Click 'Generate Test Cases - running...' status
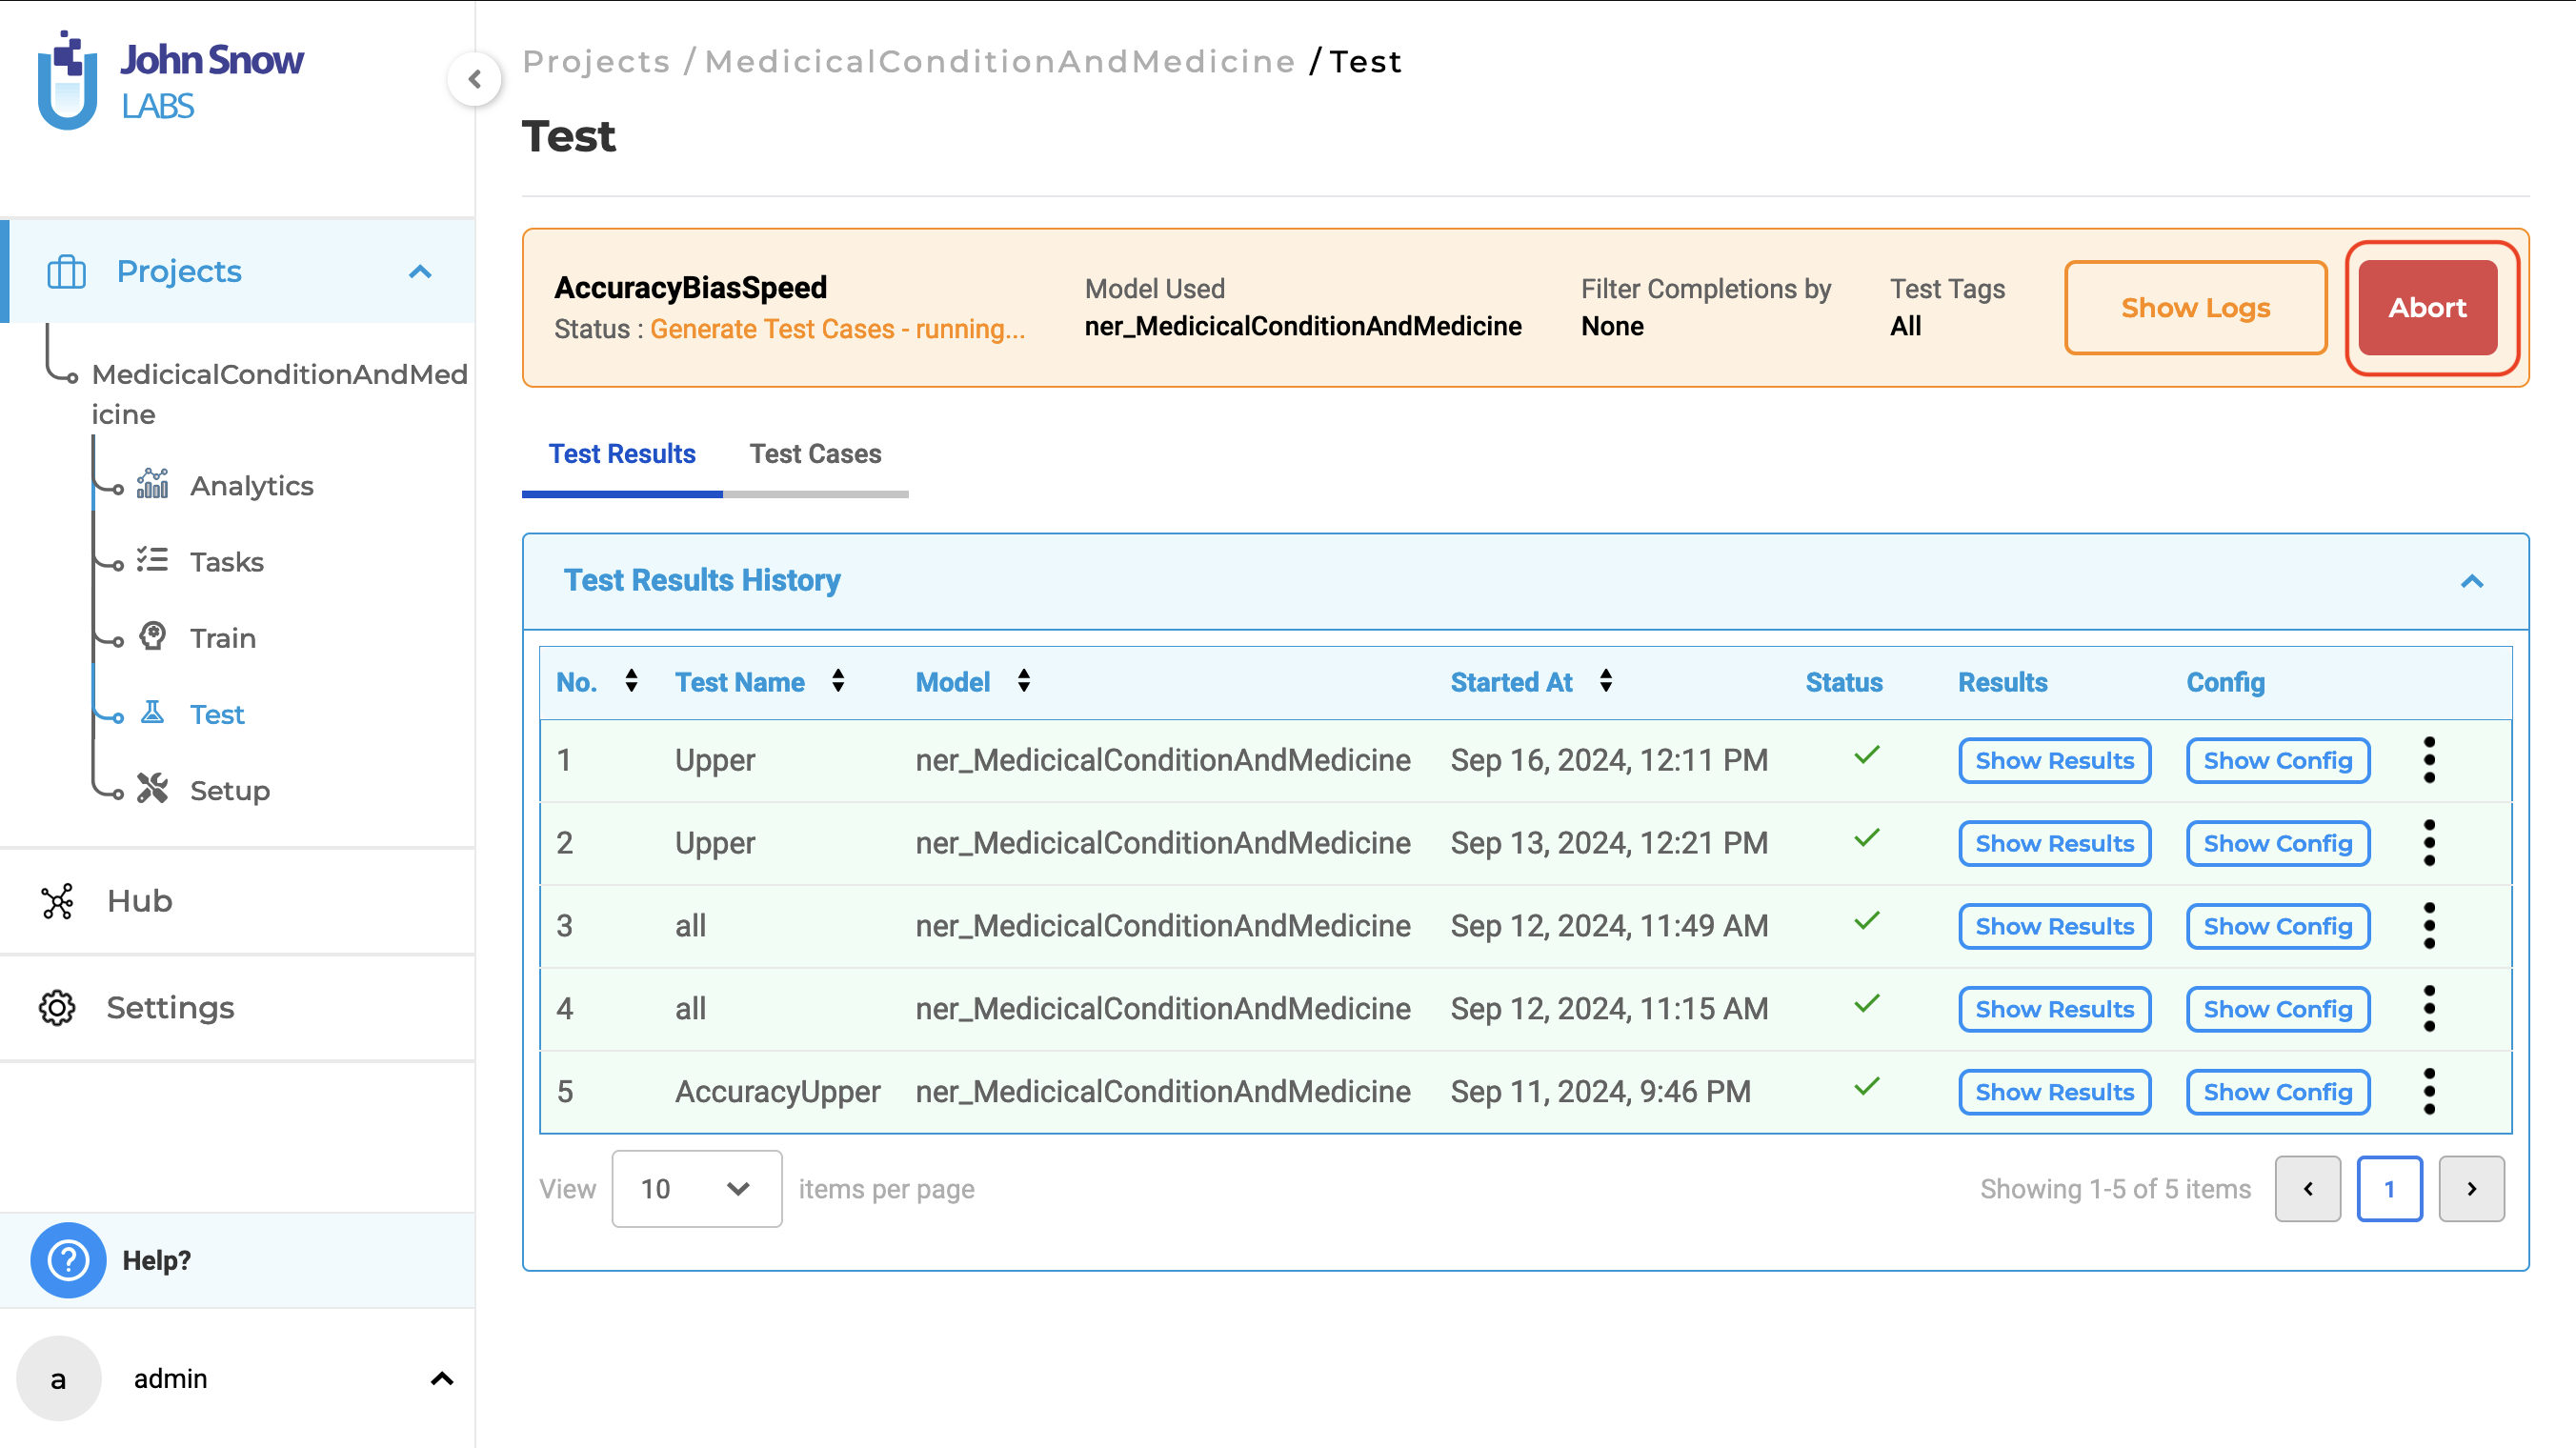This screenshot has height=1448, width=2576. click(838, 329)
